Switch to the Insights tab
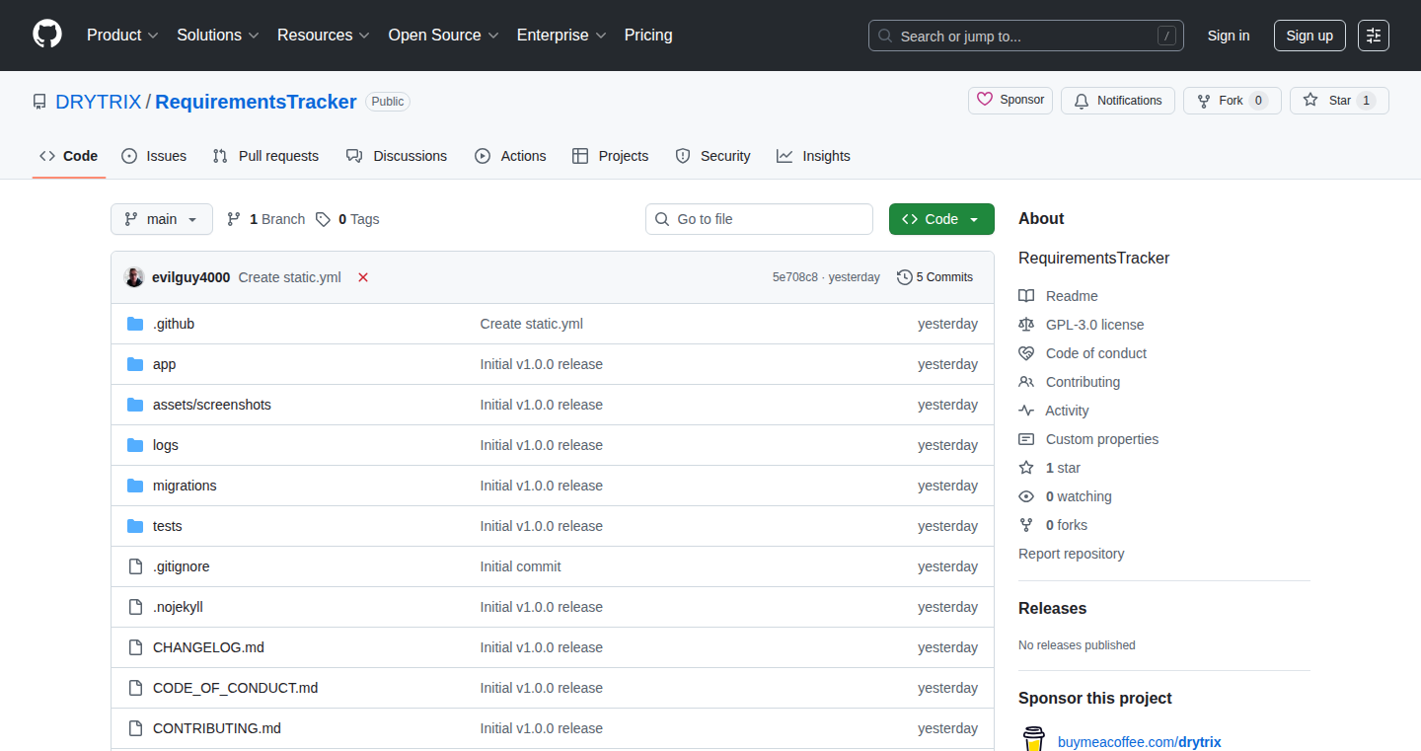Screen dimensions: 1421x751 [x=813, y=156]
